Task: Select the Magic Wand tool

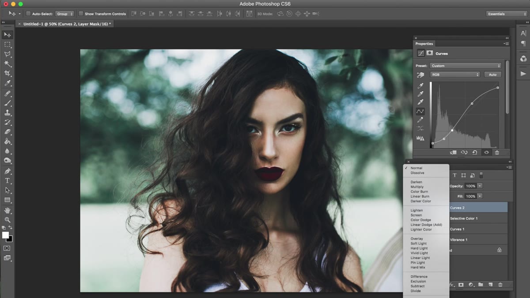Action: (x=8, y=64)
